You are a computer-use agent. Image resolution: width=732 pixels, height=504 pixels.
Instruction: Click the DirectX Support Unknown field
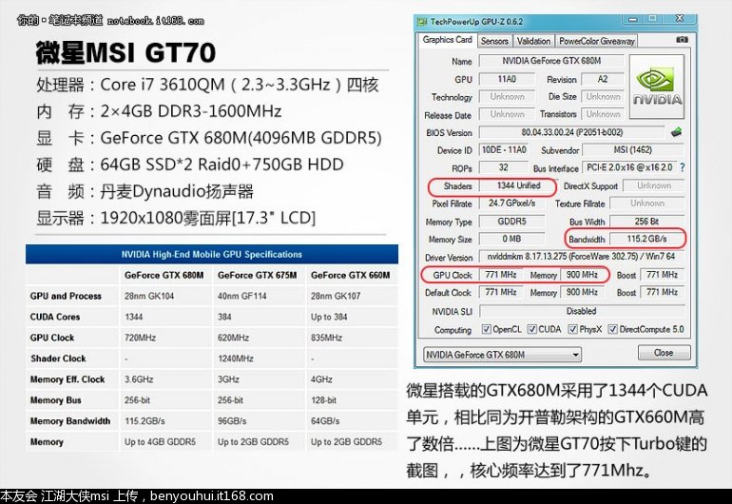pyautogui.click(x=654, y=185)
